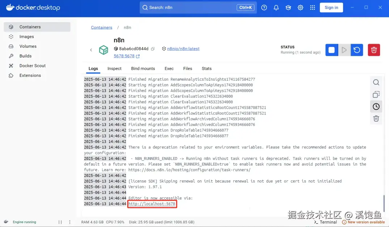Viewport: 389px width, 227px height.
Task: Search the logs with magnifier icon
Action: (x=376, y=82)
